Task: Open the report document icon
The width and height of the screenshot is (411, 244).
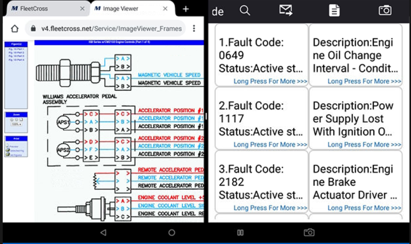Action: tap(334, 11)
